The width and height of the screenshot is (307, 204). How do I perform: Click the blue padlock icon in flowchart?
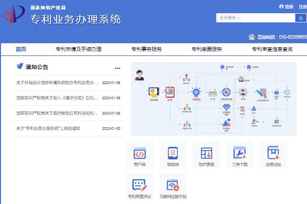tap(276, 92)
